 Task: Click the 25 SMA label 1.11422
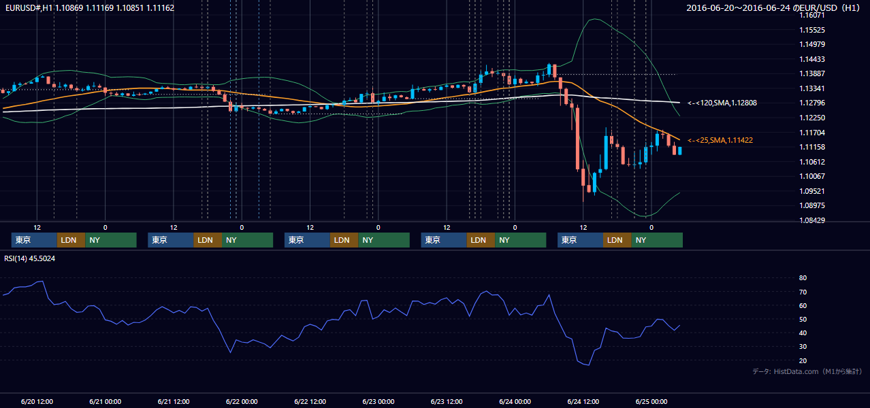coord(720,140)
